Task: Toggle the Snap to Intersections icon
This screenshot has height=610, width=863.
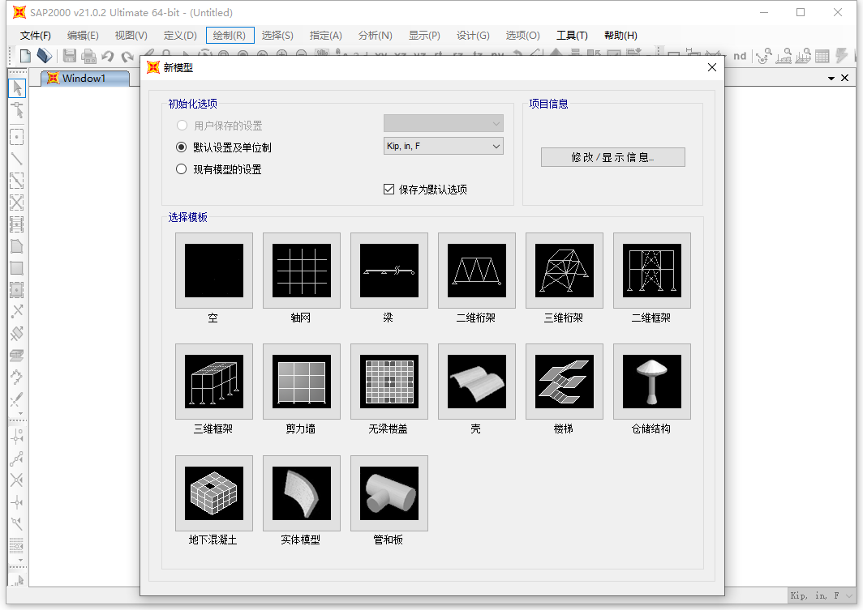Action: [17, 480]
